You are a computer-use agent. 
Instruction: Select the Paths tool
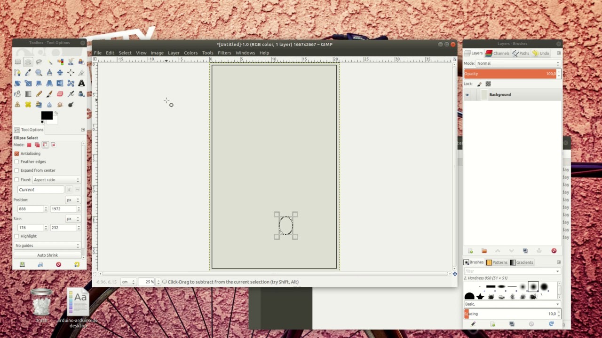click(17, 72)
